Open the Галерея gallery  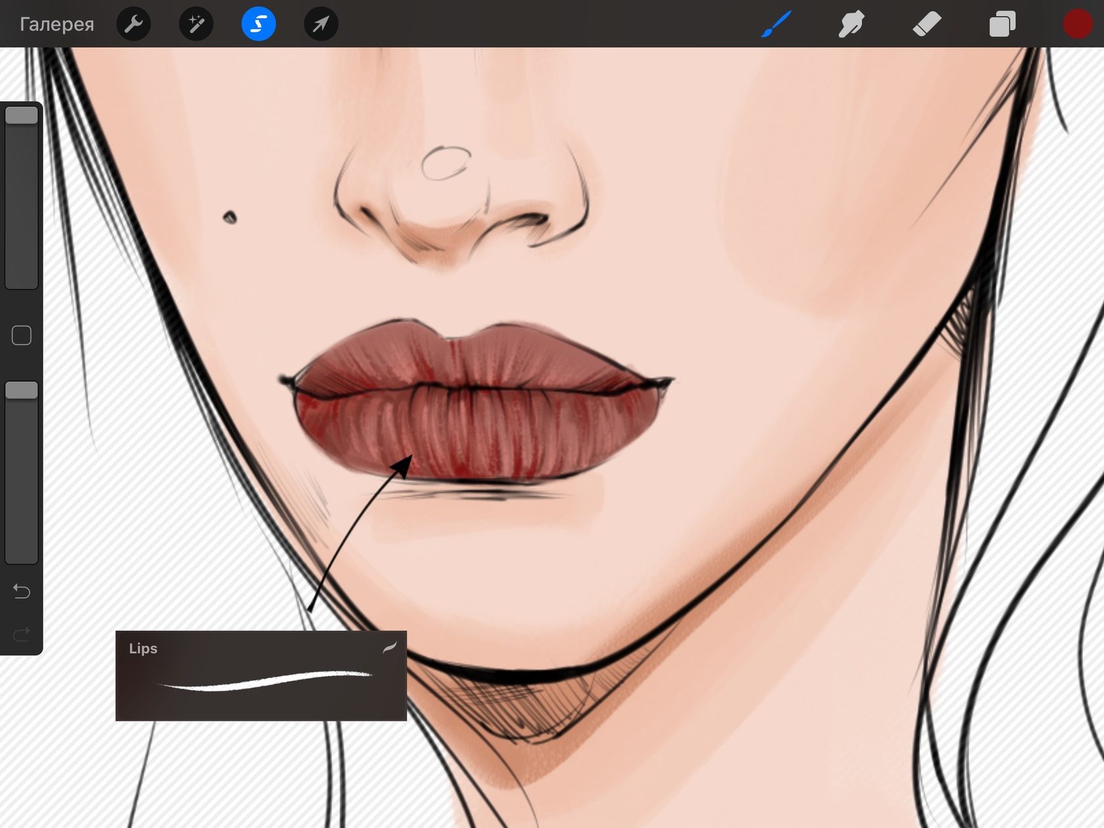57,24
